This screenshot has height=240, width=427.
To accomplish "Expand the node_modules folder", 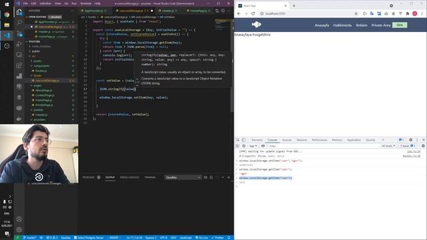I will (x=41, y=47).
